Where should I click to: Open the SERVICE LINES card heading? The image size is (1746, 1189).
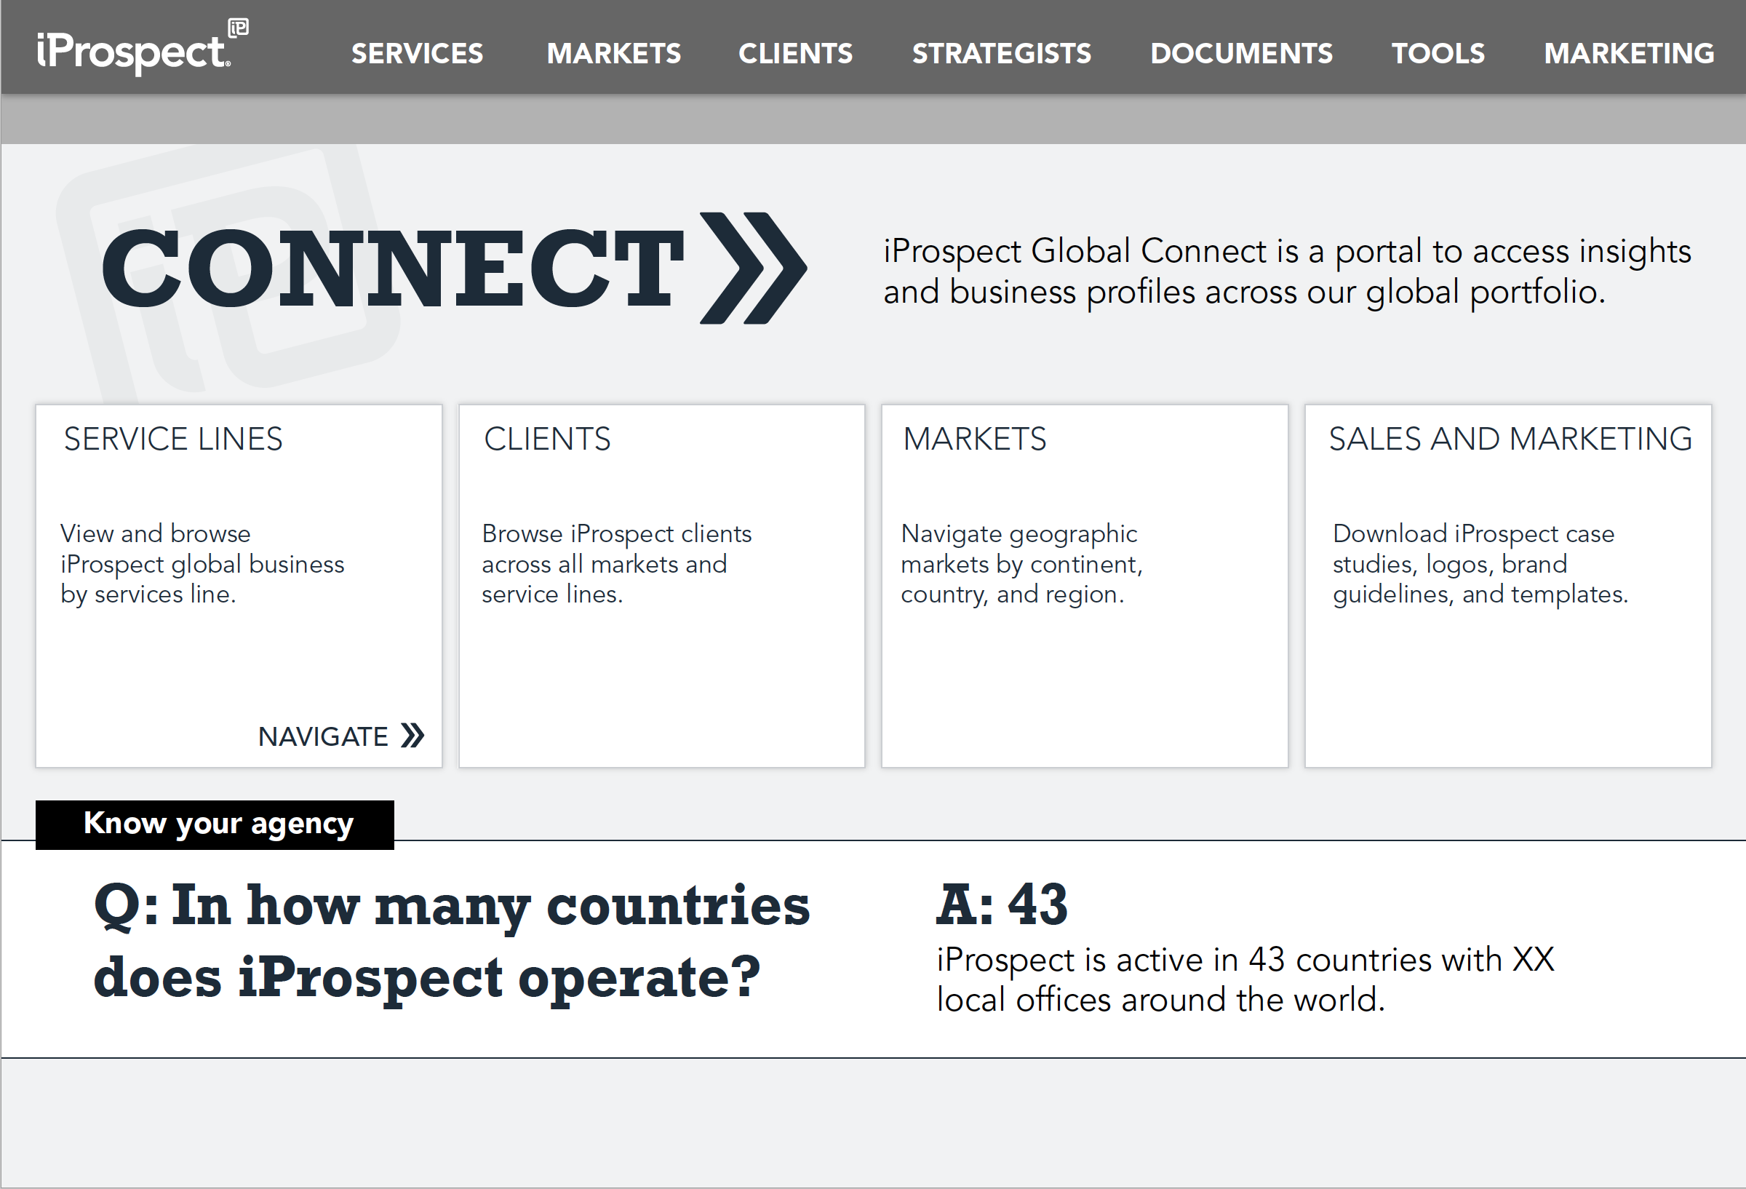173,439
